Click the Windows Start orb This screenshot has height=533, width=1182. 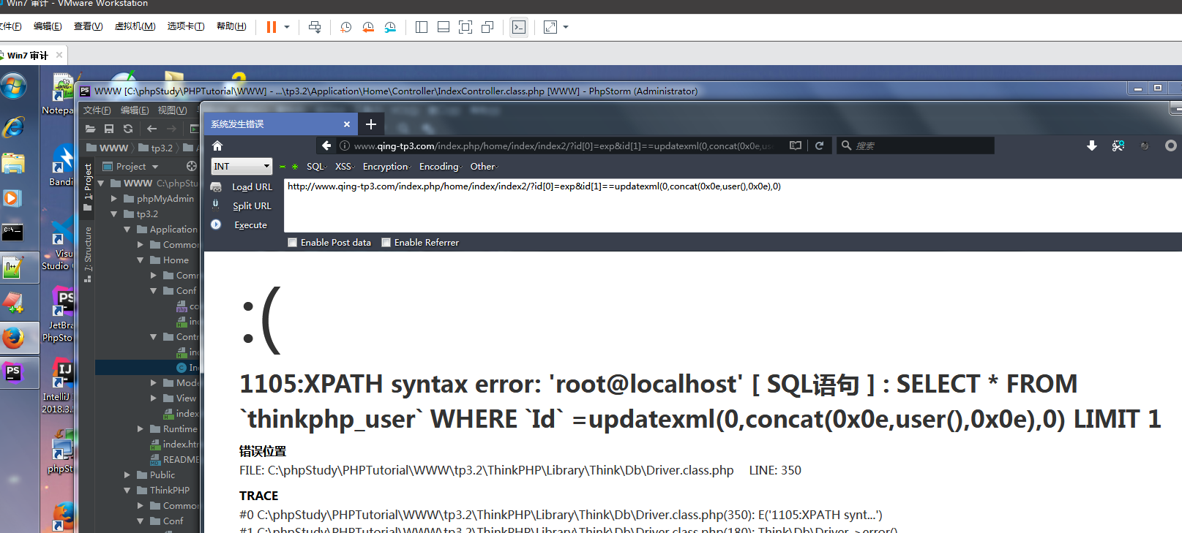pos(13,86)
